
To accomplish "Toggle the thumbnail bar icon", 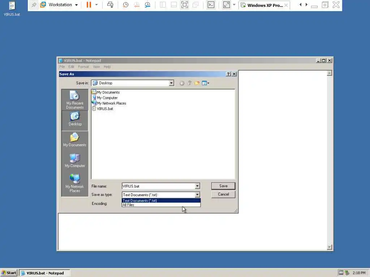I will coord(174,5).
